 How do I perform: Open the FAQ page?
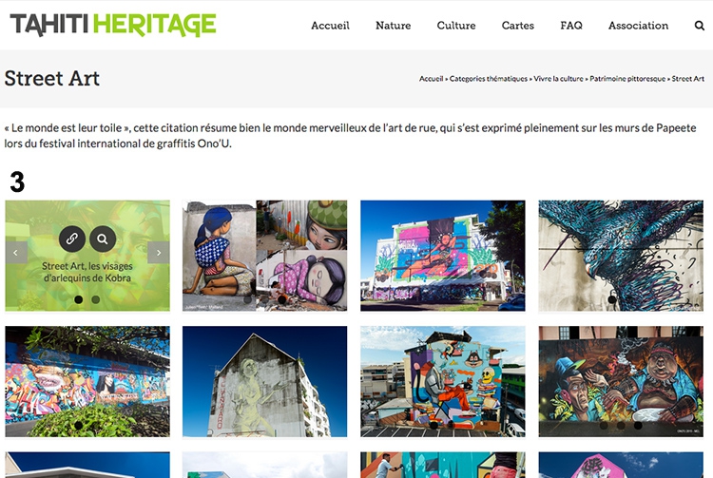tap(571, 26)
